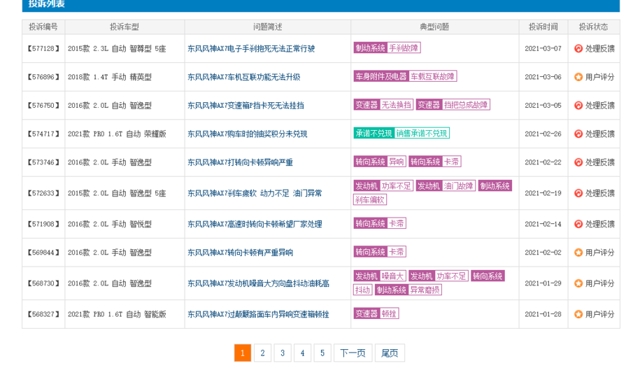Viewport: 633px width, 368px height.
Task: Click the 变速器 无法换挡 tag
Action: click(x=383, y=105)
